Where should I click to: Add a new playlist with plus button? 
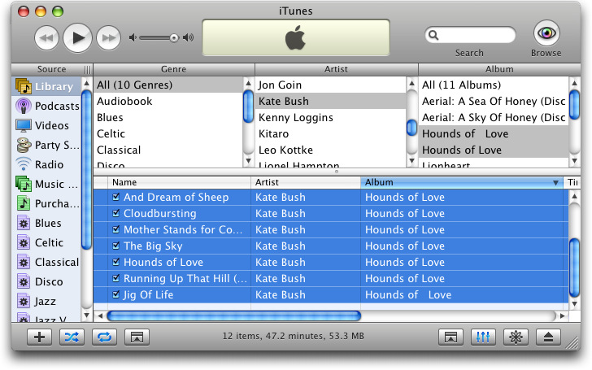[x=40, y=337]
